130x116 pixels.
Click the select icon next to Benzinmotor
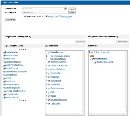pyautogui.click(x=49, y=73)
